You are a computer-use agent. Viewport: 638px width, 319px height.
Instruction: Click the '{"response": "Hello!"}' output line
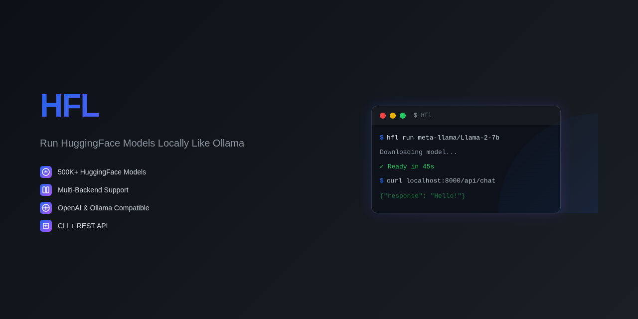[x=423, y=196]
